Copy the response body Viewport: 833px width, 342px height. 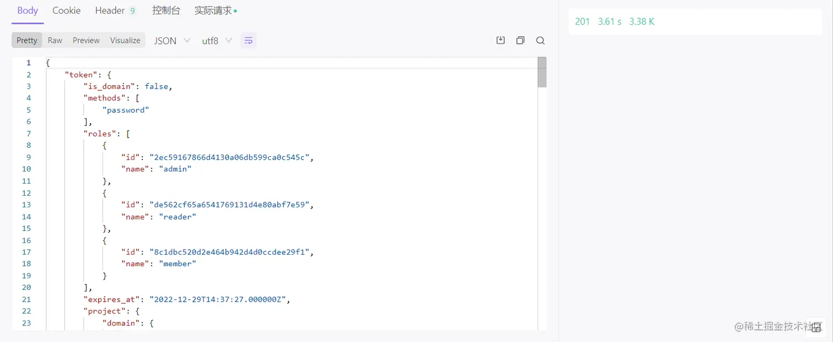click(x=520, y=40)
